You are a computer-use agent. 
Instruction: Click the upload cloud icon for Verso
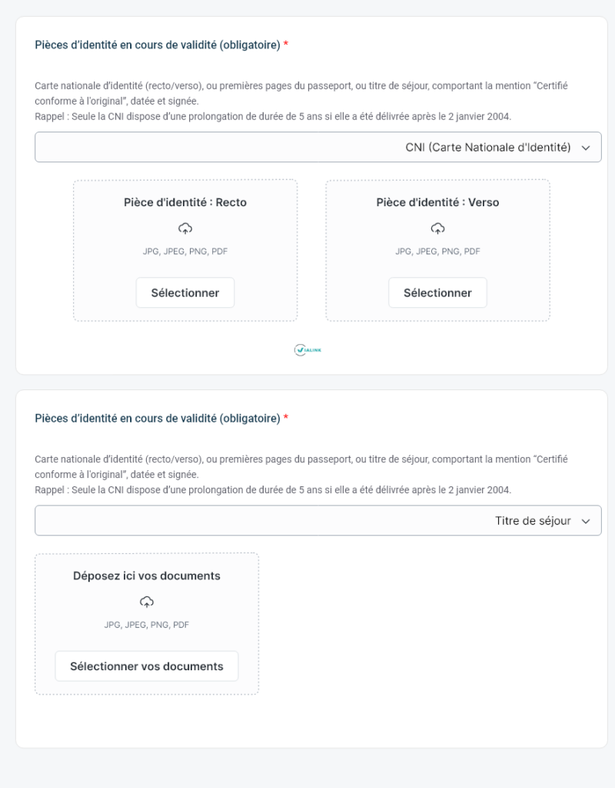point(437,228)
